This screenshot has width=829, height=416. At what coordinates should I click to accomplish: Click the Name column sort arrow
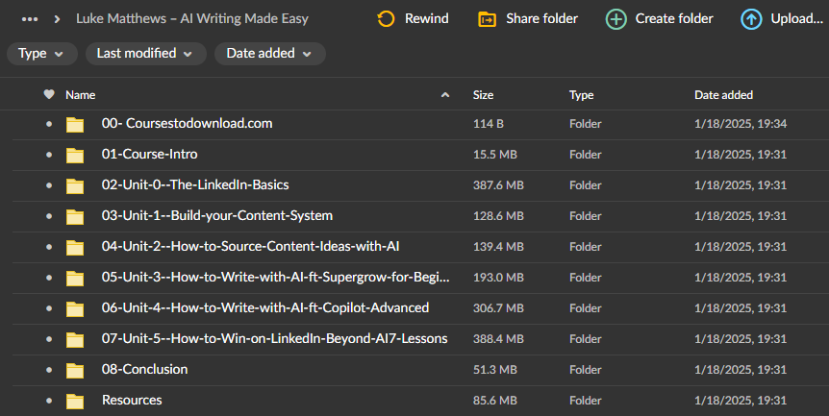click(x=445, y=95)
